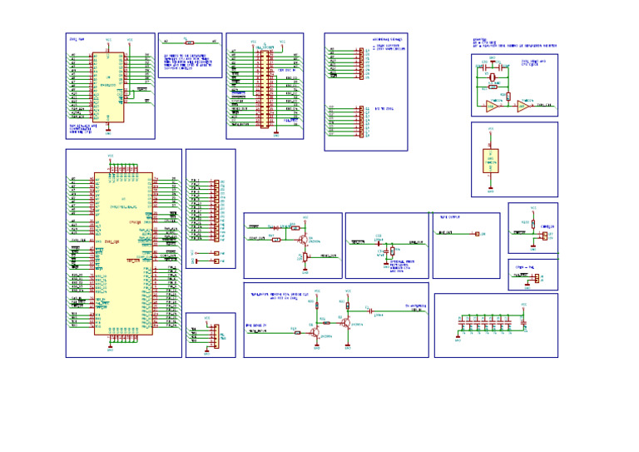Select the 2x20 edge connector header symbol
639x452 pixels.
pos(265,89)
